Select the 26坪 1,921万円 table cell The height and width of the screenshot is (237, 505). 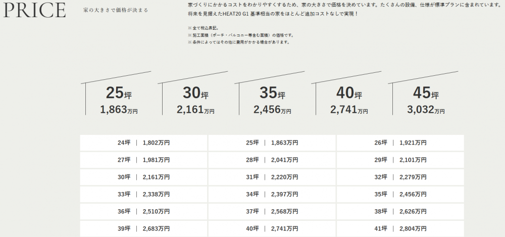400,143
